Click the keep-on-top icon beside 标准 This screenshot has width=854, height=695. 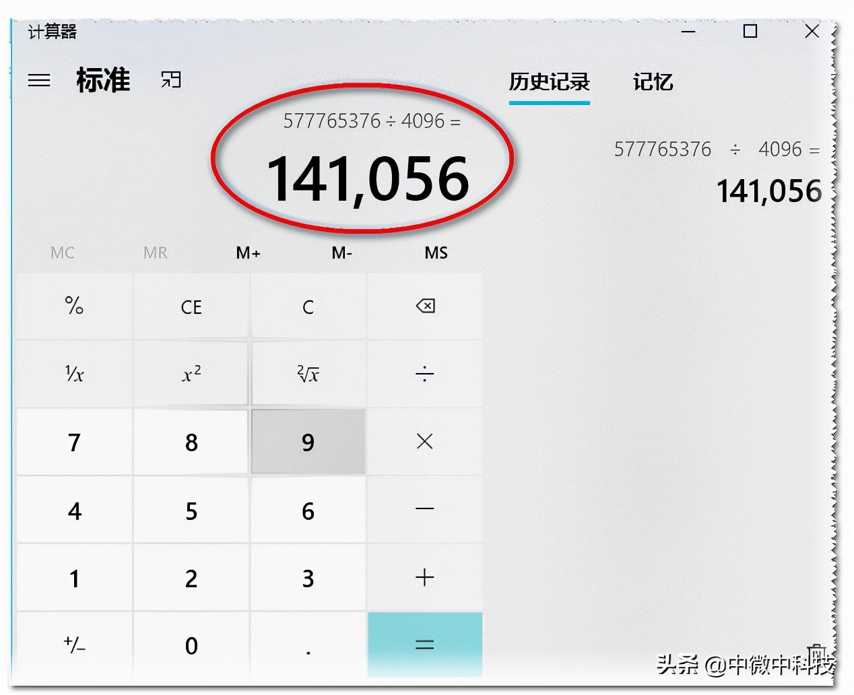[x=170, y=79]
